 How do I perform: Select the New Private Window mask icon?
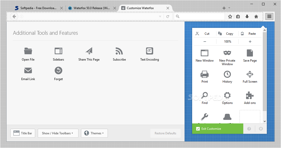227,53
